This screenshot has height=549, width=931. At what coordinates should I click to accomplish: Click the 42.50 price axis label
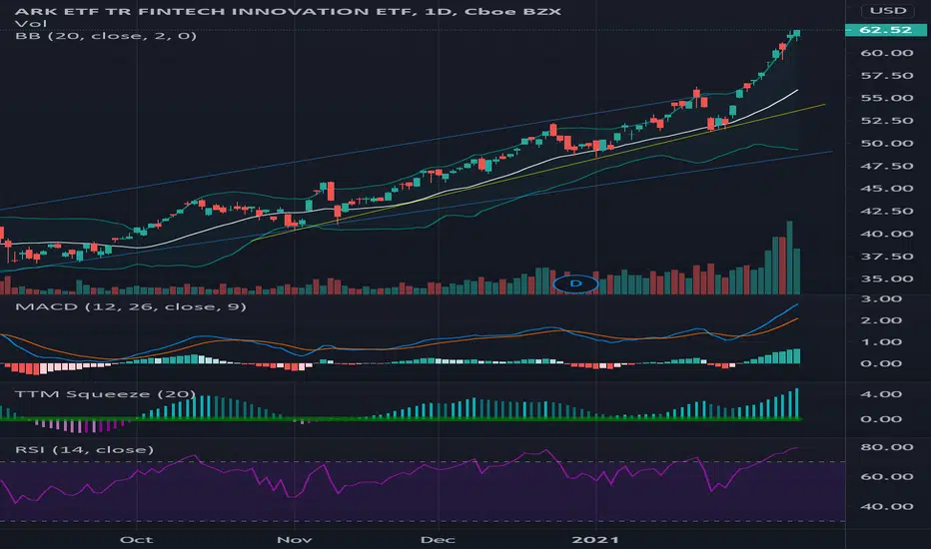(x=887, y=211)
